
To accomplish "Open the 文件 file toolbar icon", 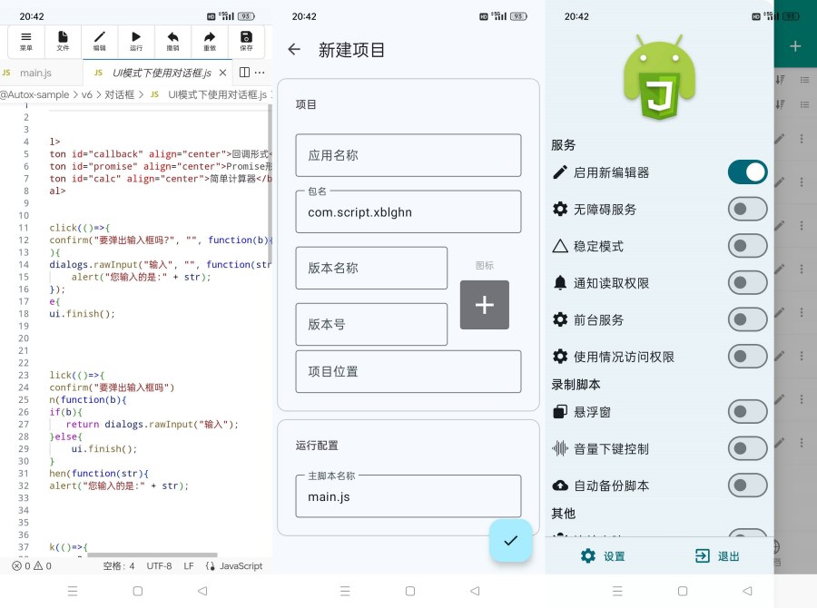I will (63, 41).
